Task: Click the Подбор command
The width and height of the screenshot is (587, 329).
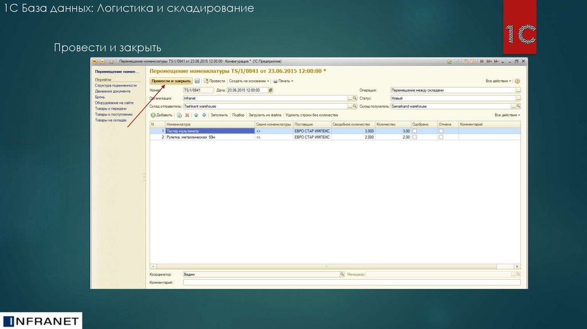Action: coord(238,115)
